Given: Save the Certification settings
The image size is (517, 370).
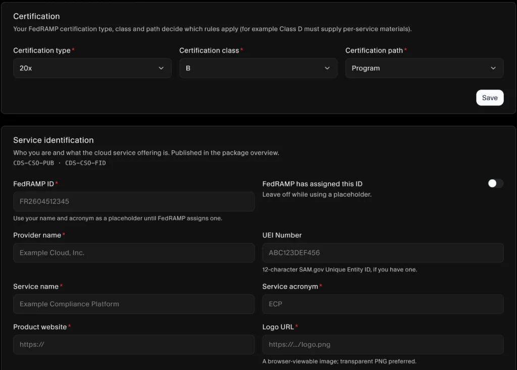Looking at the screenshot, I should 490,98.
